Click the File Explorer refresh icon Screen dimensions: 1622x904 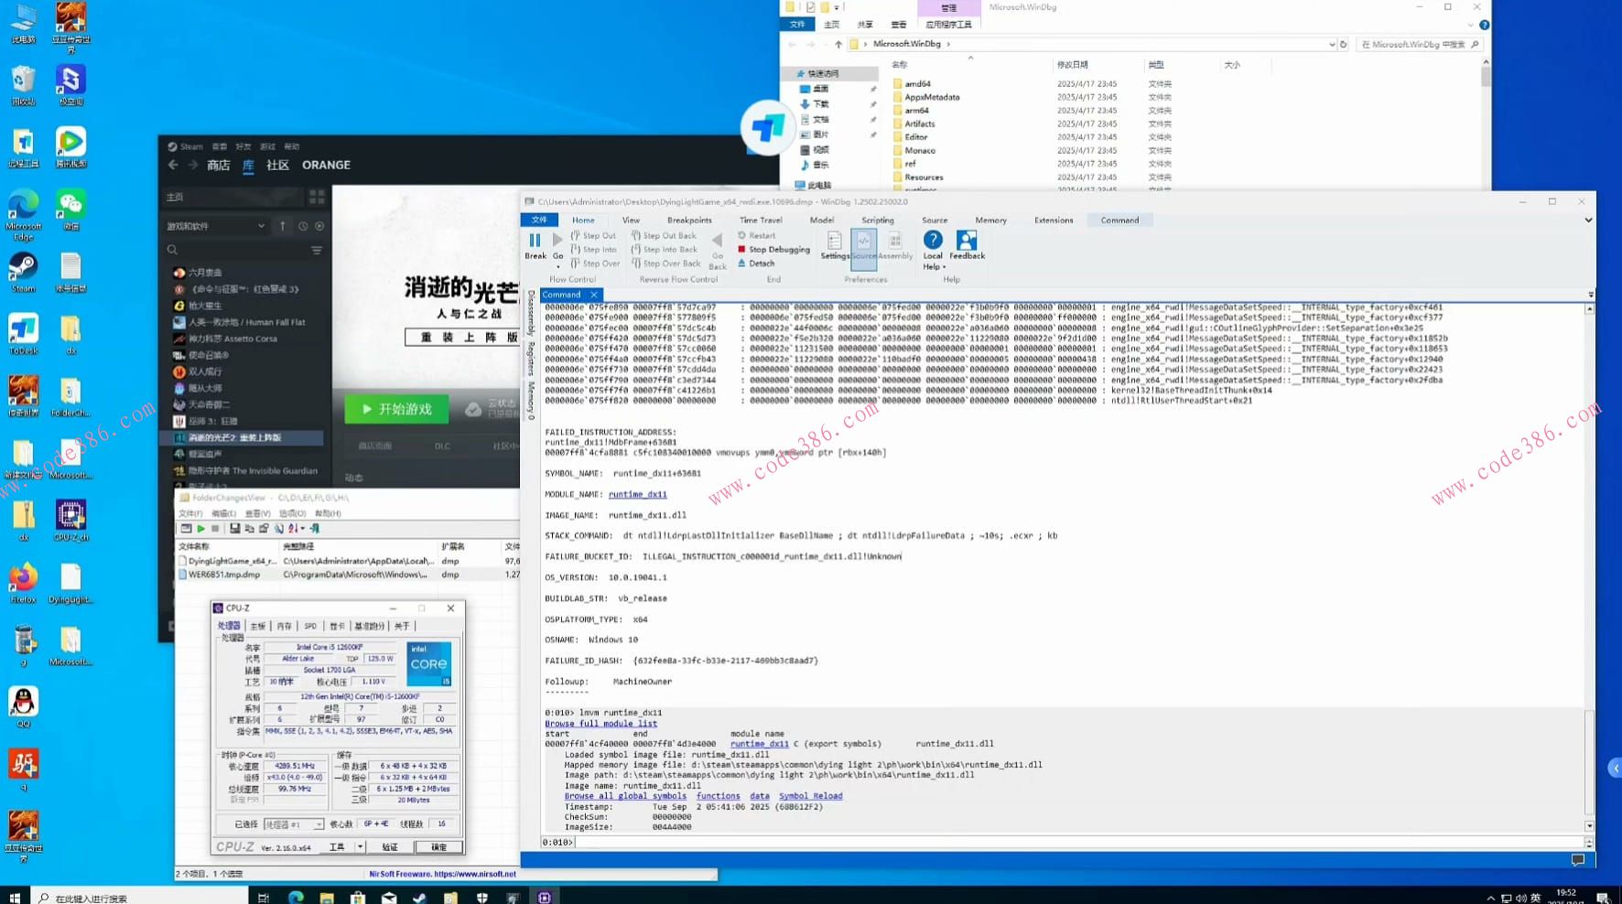[1344, 44]
